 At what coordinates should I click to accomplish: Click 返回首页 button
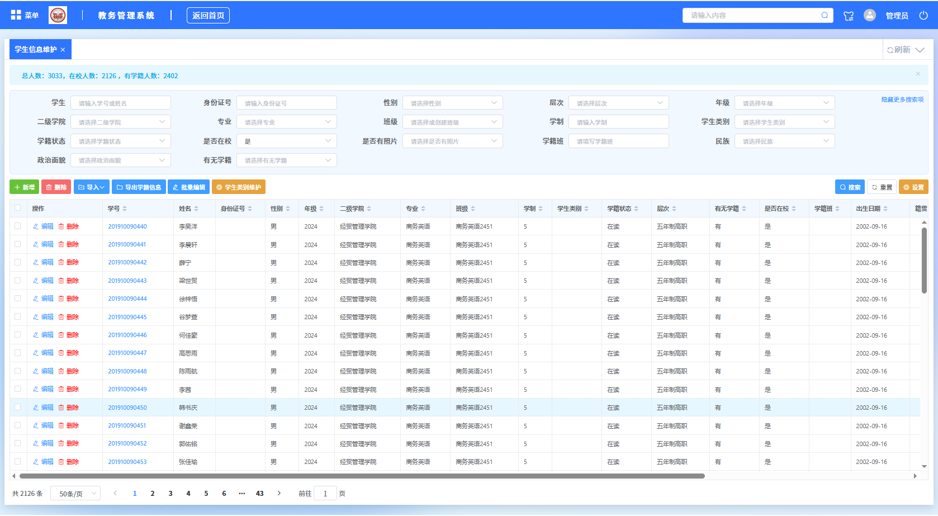click(208, 16)
